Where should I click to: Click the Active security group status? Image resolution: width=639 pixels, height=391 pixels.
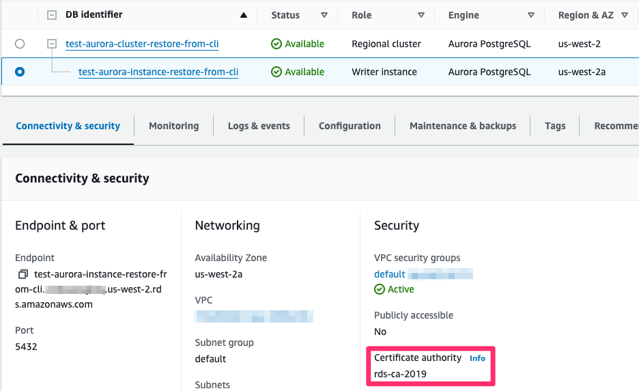point(394,289)
